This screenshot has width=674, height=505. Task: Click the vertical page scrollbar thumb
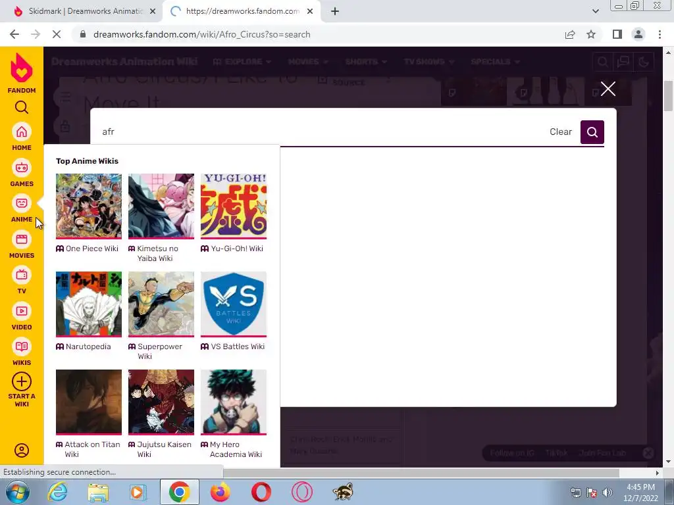click(668, 96)
